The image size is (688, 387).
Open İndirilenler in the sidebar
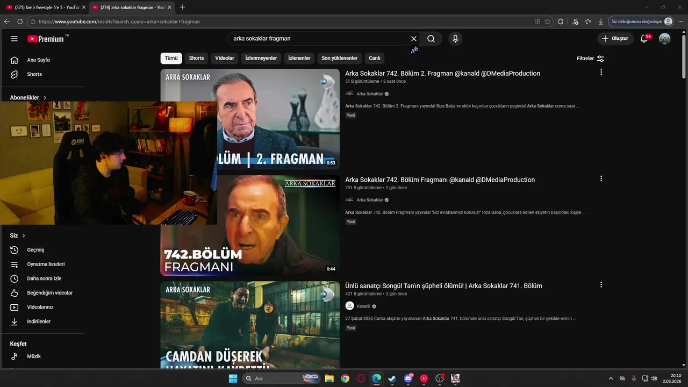(x=39, y=321)
